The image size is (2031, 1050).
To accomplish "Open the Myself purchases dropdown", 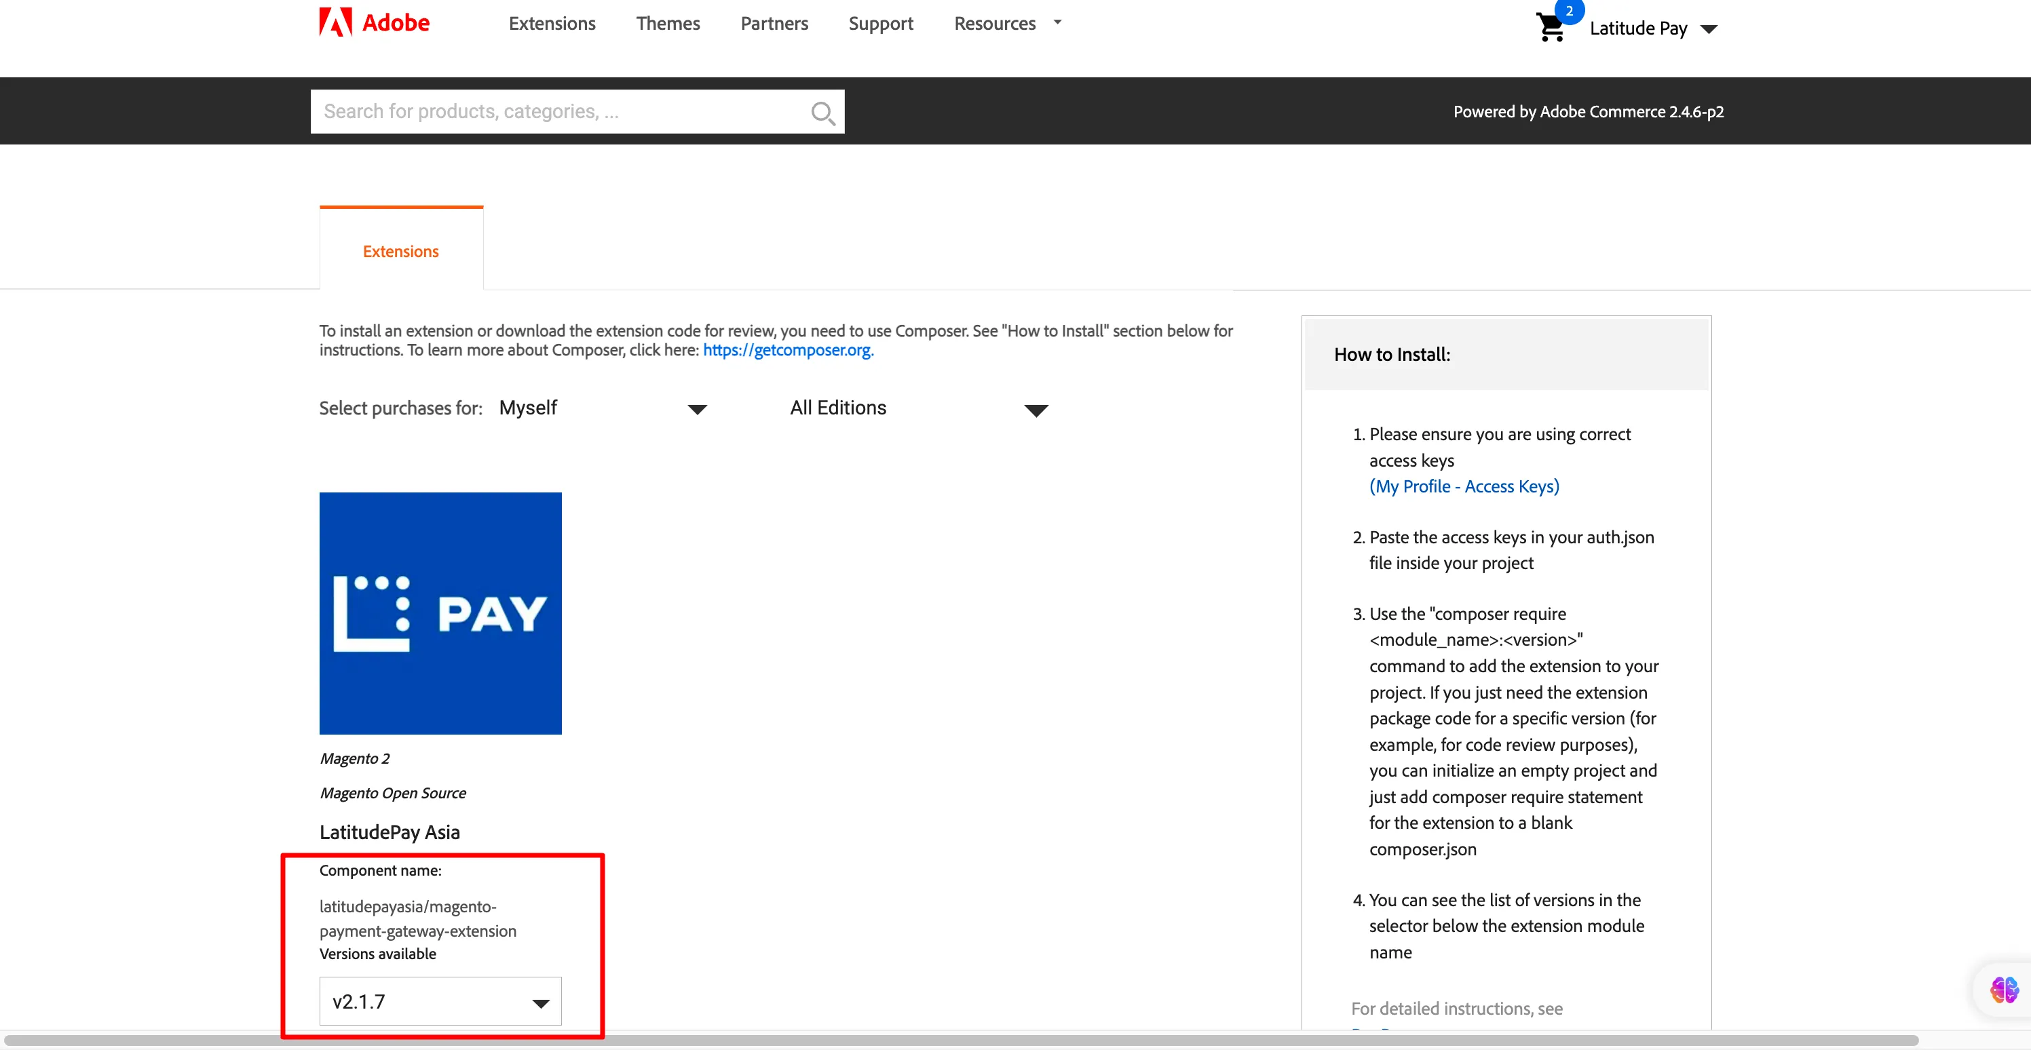I will click(x=603, y=408).
